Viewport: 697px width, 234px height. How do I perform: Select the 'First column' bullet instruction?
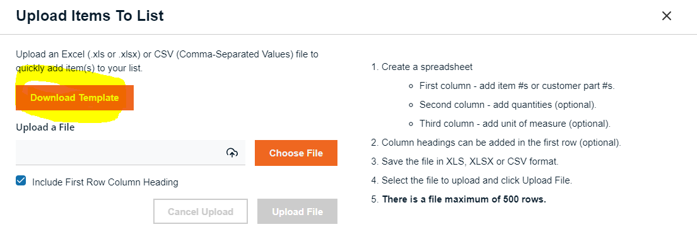coord(517,86)
